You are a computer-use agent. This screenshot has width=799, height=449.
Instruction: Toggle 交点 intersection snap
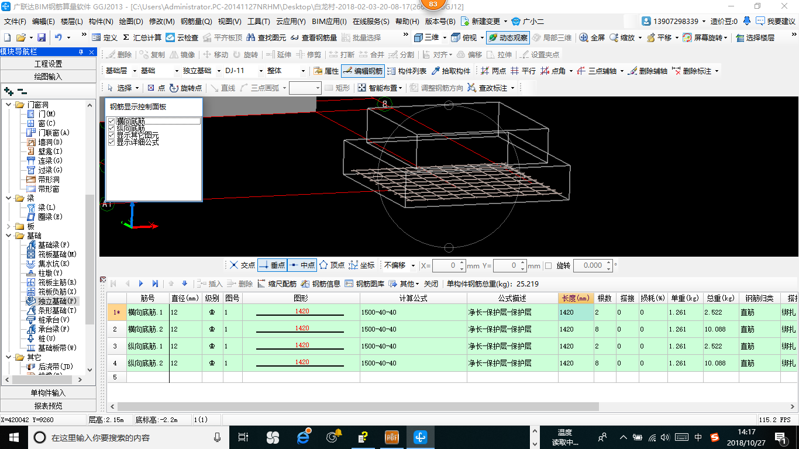(242, 265)
